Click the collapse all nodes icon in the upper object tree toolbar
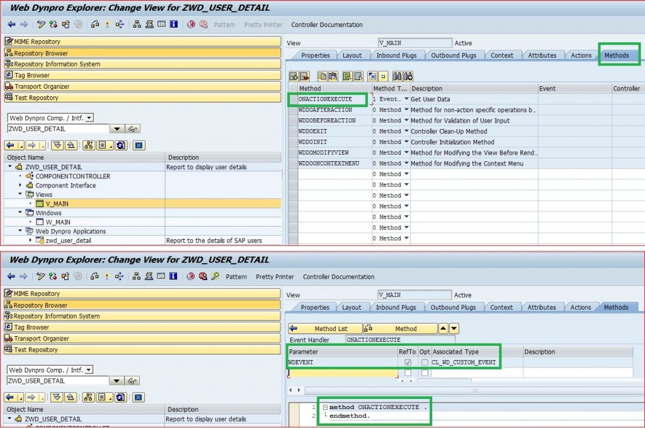This screenshot has height=428, width=645. tap(71, 145)
